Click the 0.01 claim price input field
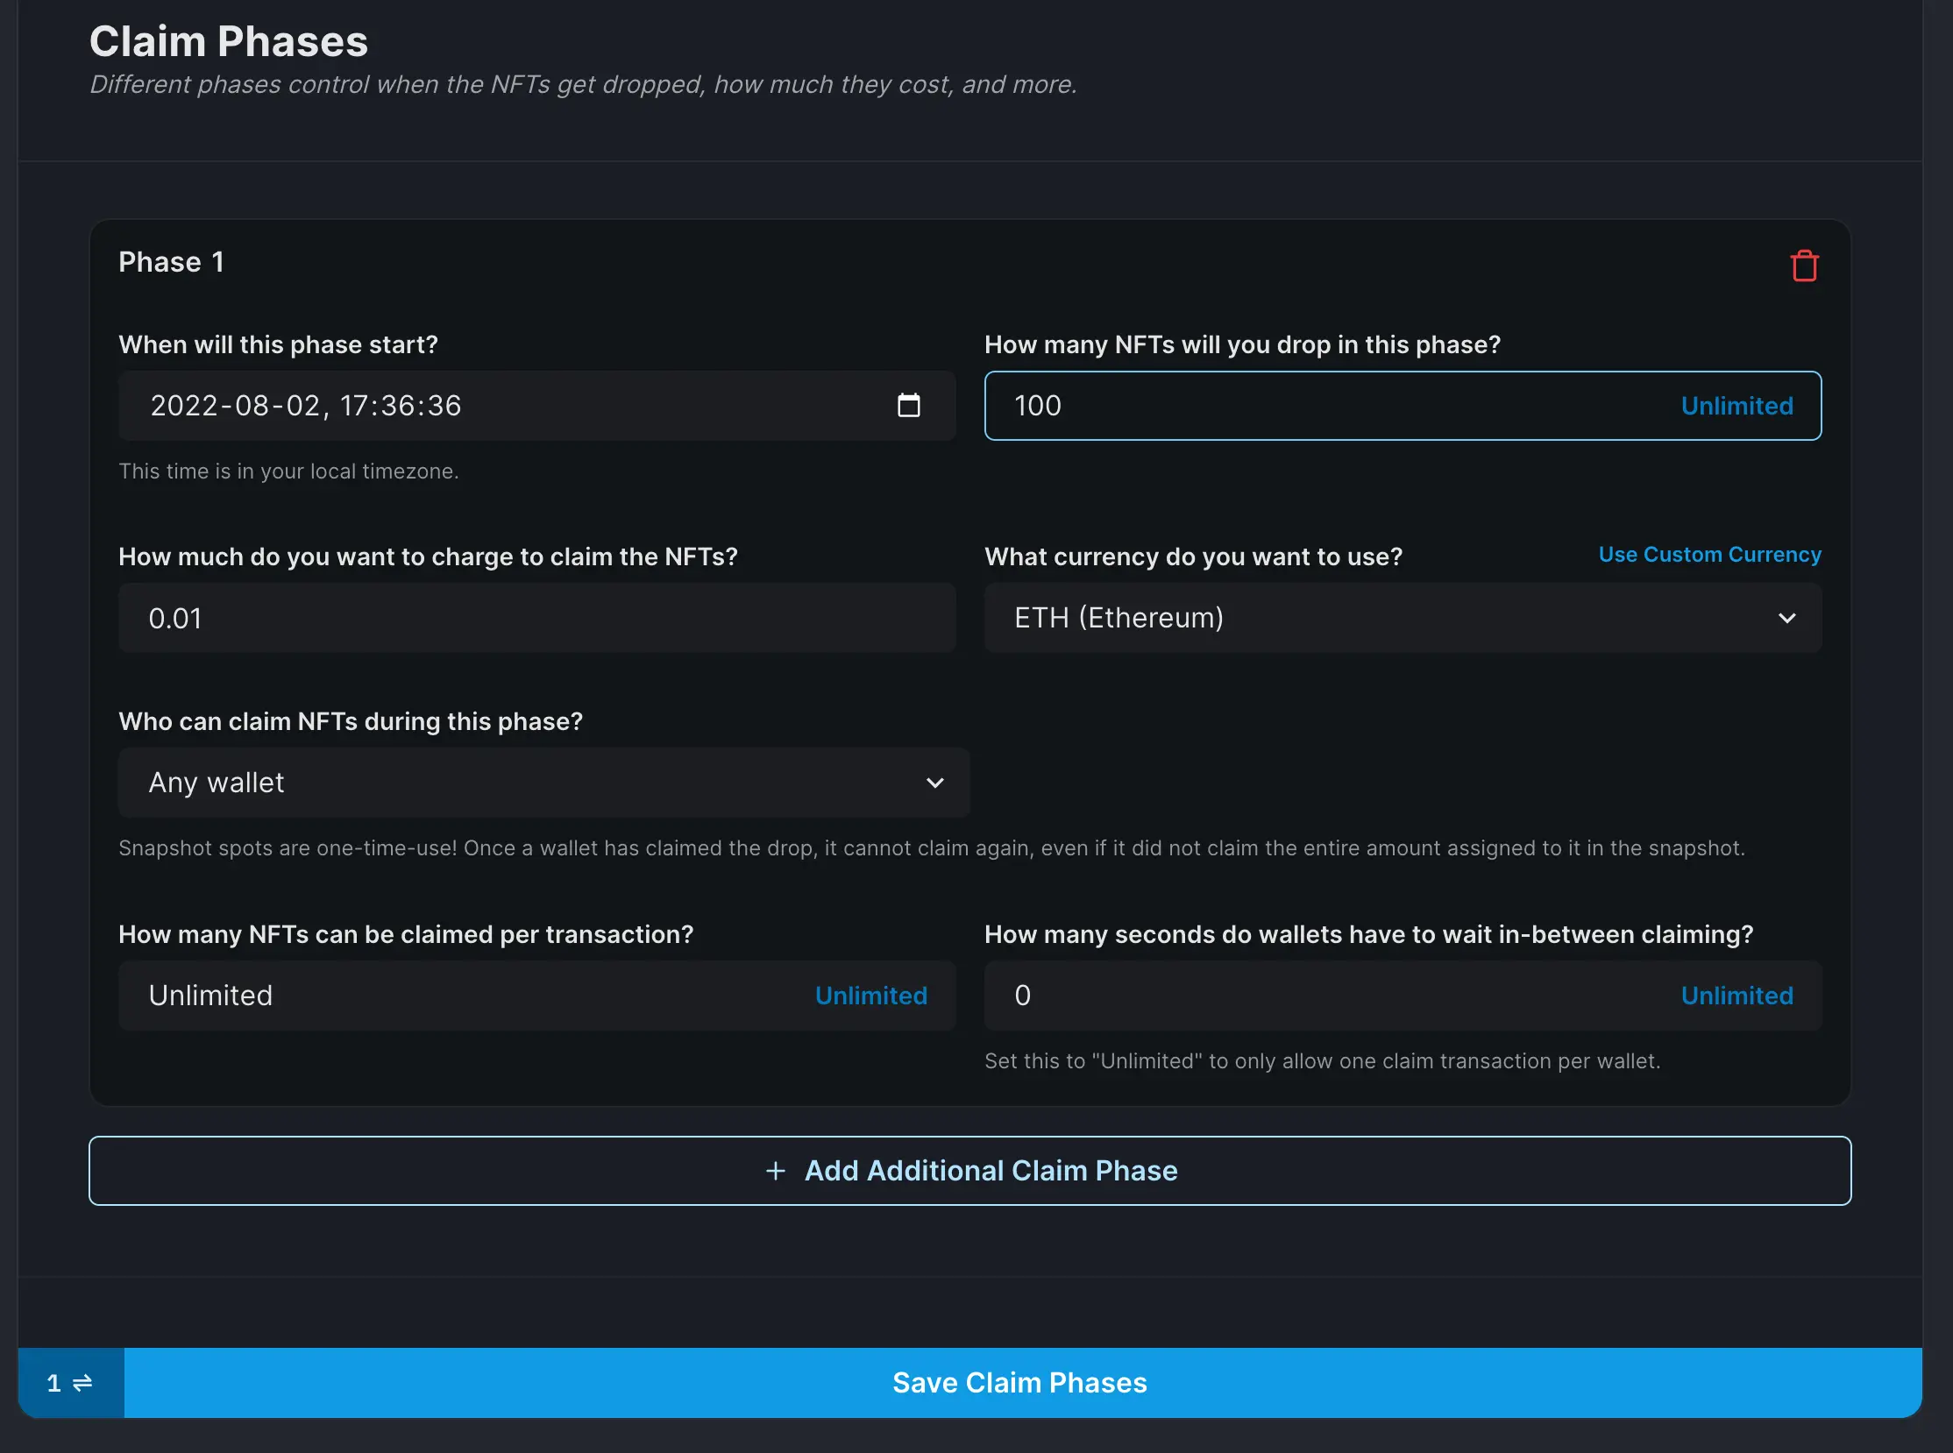 pyautogui.click(x=536, y=619)
